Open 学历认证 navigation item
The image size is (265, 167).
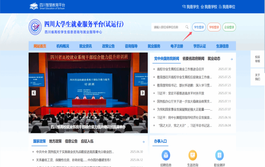(x=200, y=46)
